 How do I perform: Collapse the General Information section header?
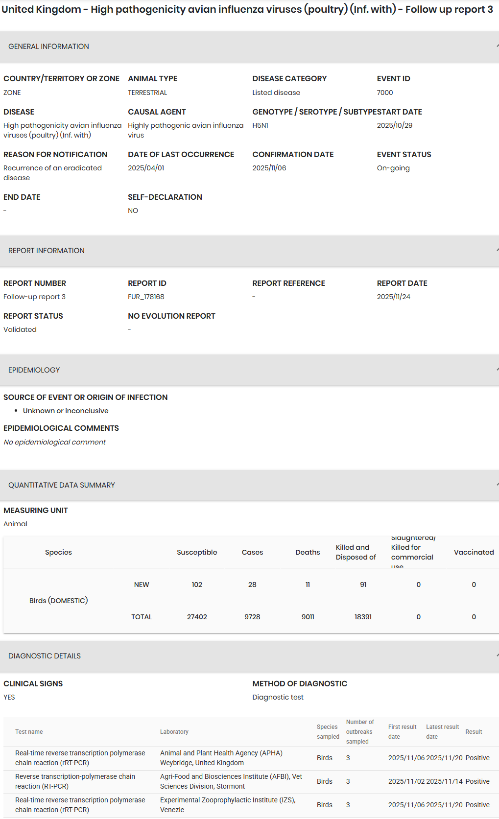(249, 47)
